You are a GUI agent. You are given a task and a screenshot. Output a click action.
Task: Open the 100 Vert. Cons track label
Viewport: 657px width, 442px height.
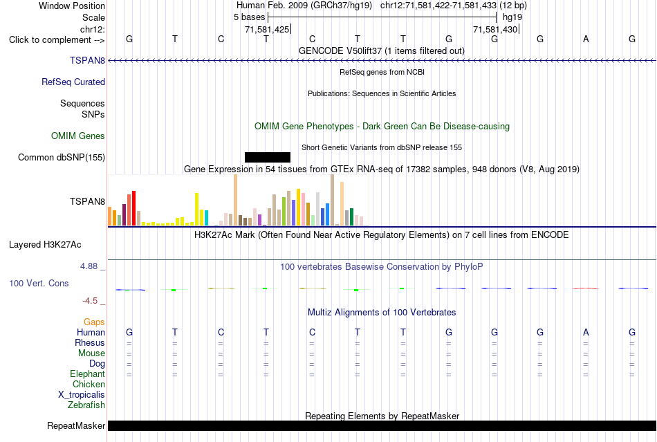click(x=39, y=283)
